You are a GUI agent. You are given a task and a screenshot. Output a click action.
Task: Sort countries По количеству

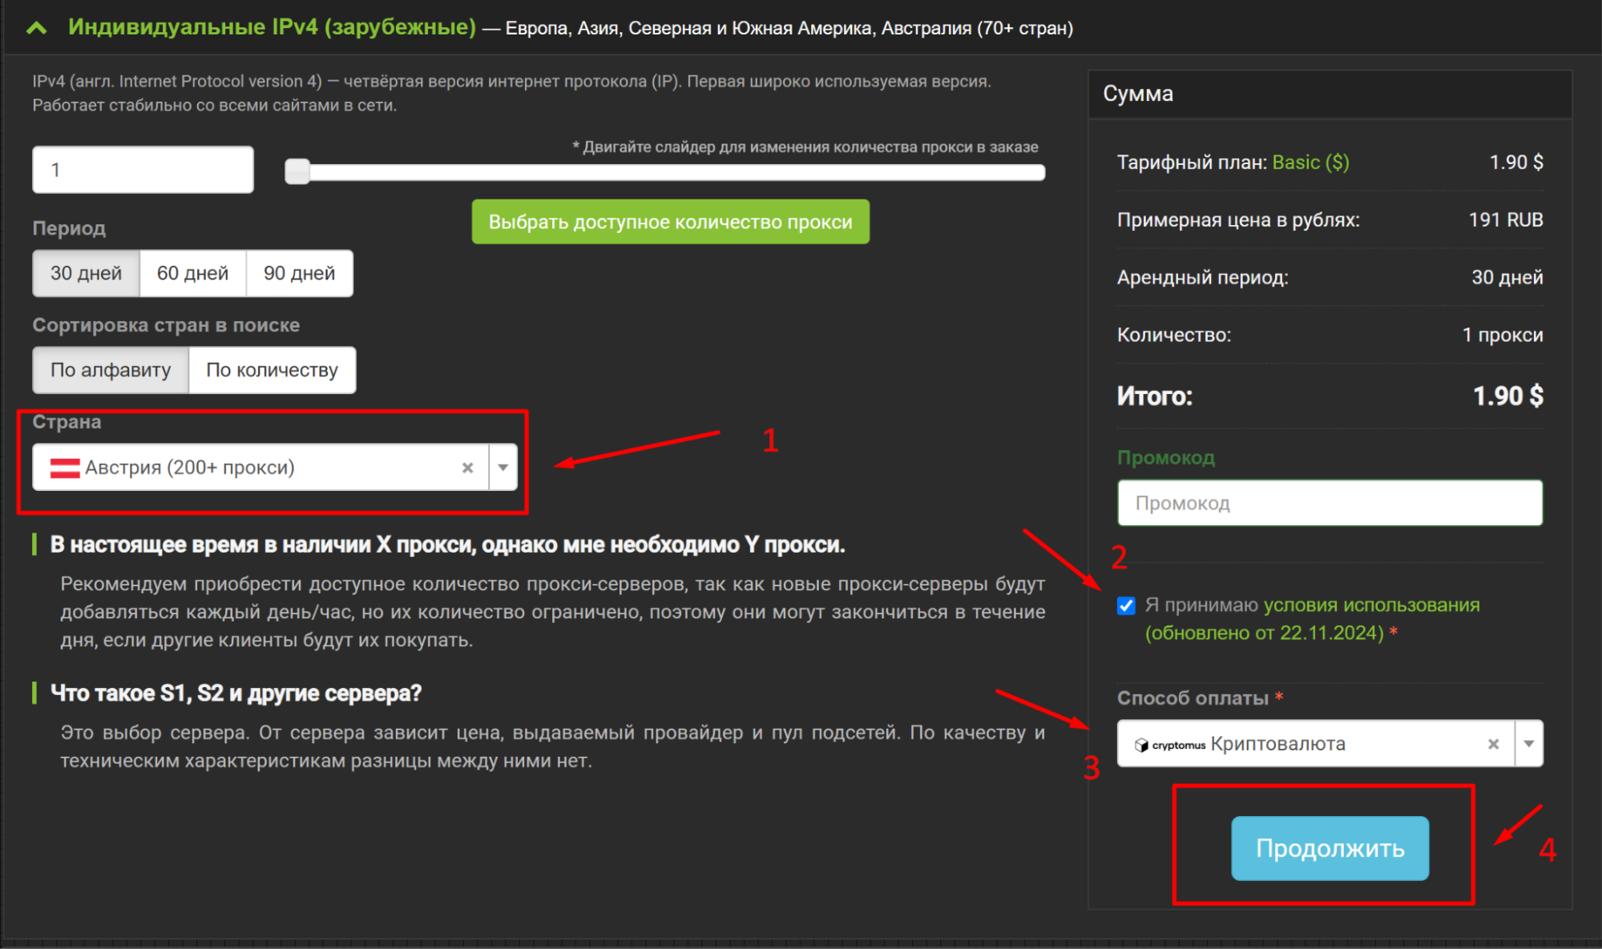[x=272, y=370]
